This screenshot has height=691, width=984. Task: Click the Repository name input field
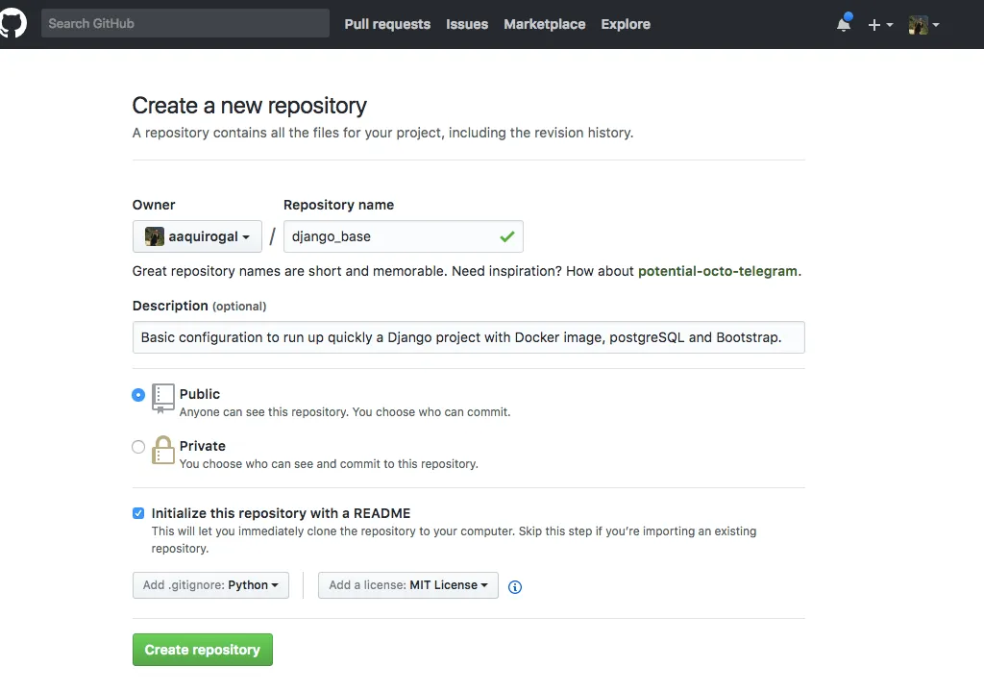(x=404, y=236)
